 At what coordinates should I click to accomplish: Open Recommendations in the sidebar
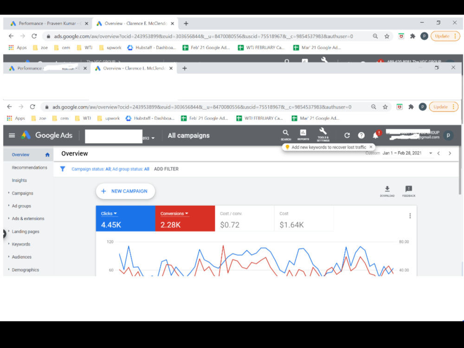29,168
